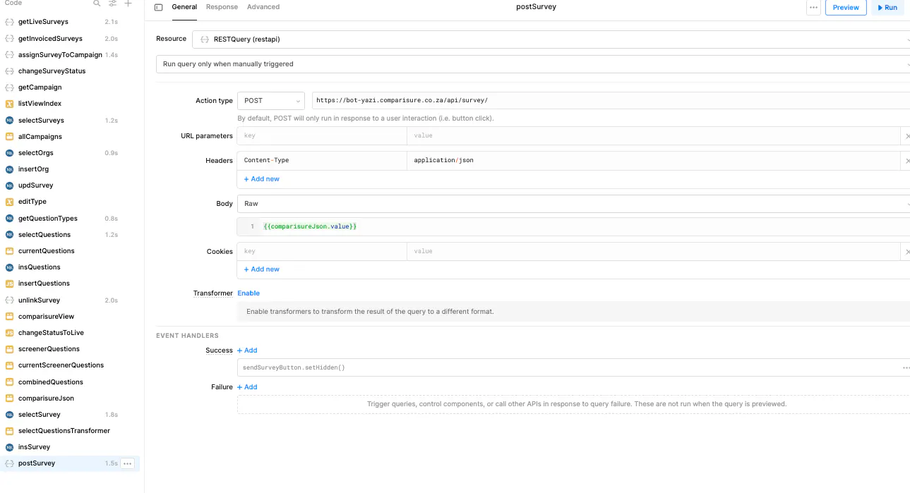Select the comparisureJson item in list
910x493 pixels.
(x=46, y=398)
